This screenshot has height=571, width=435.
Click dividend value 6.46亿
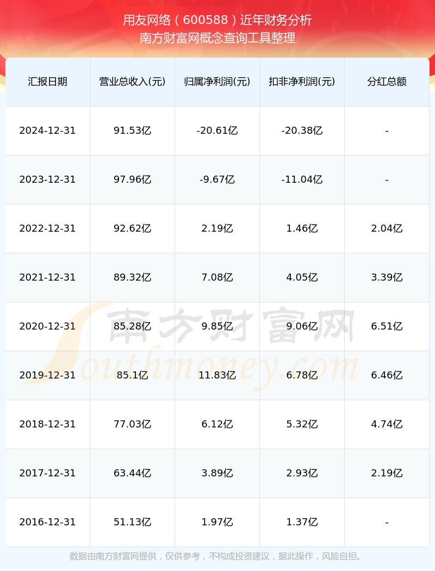point(387,375)
